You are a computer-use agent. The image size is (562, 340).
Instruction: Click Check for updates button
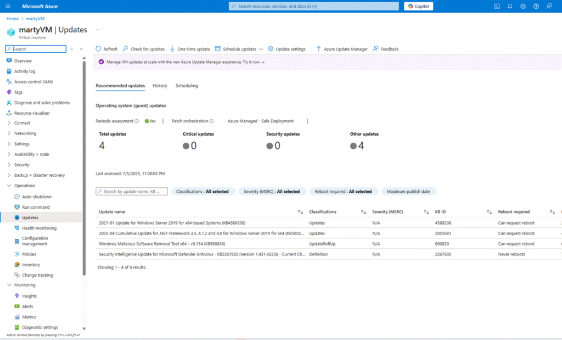pos(144,49)
